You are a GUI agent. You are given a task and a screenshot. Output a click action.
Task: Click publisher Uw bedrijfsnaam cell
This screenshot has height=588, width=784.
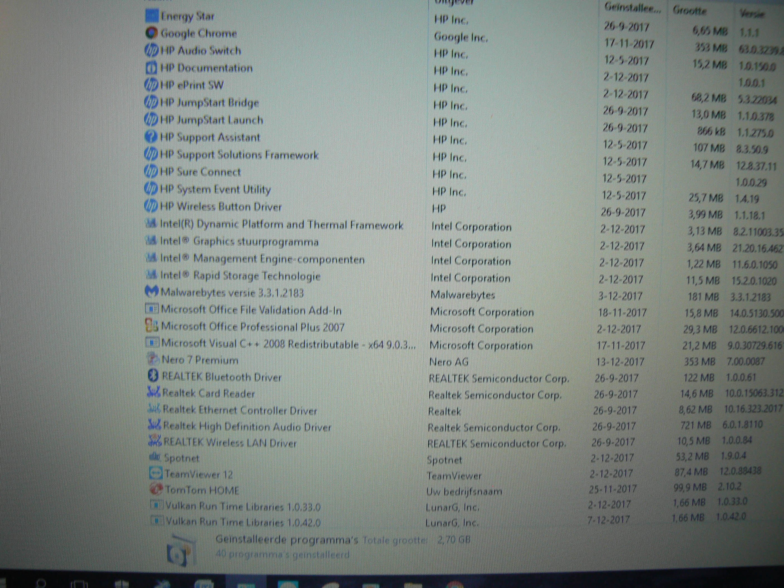[x=464, y=492]
